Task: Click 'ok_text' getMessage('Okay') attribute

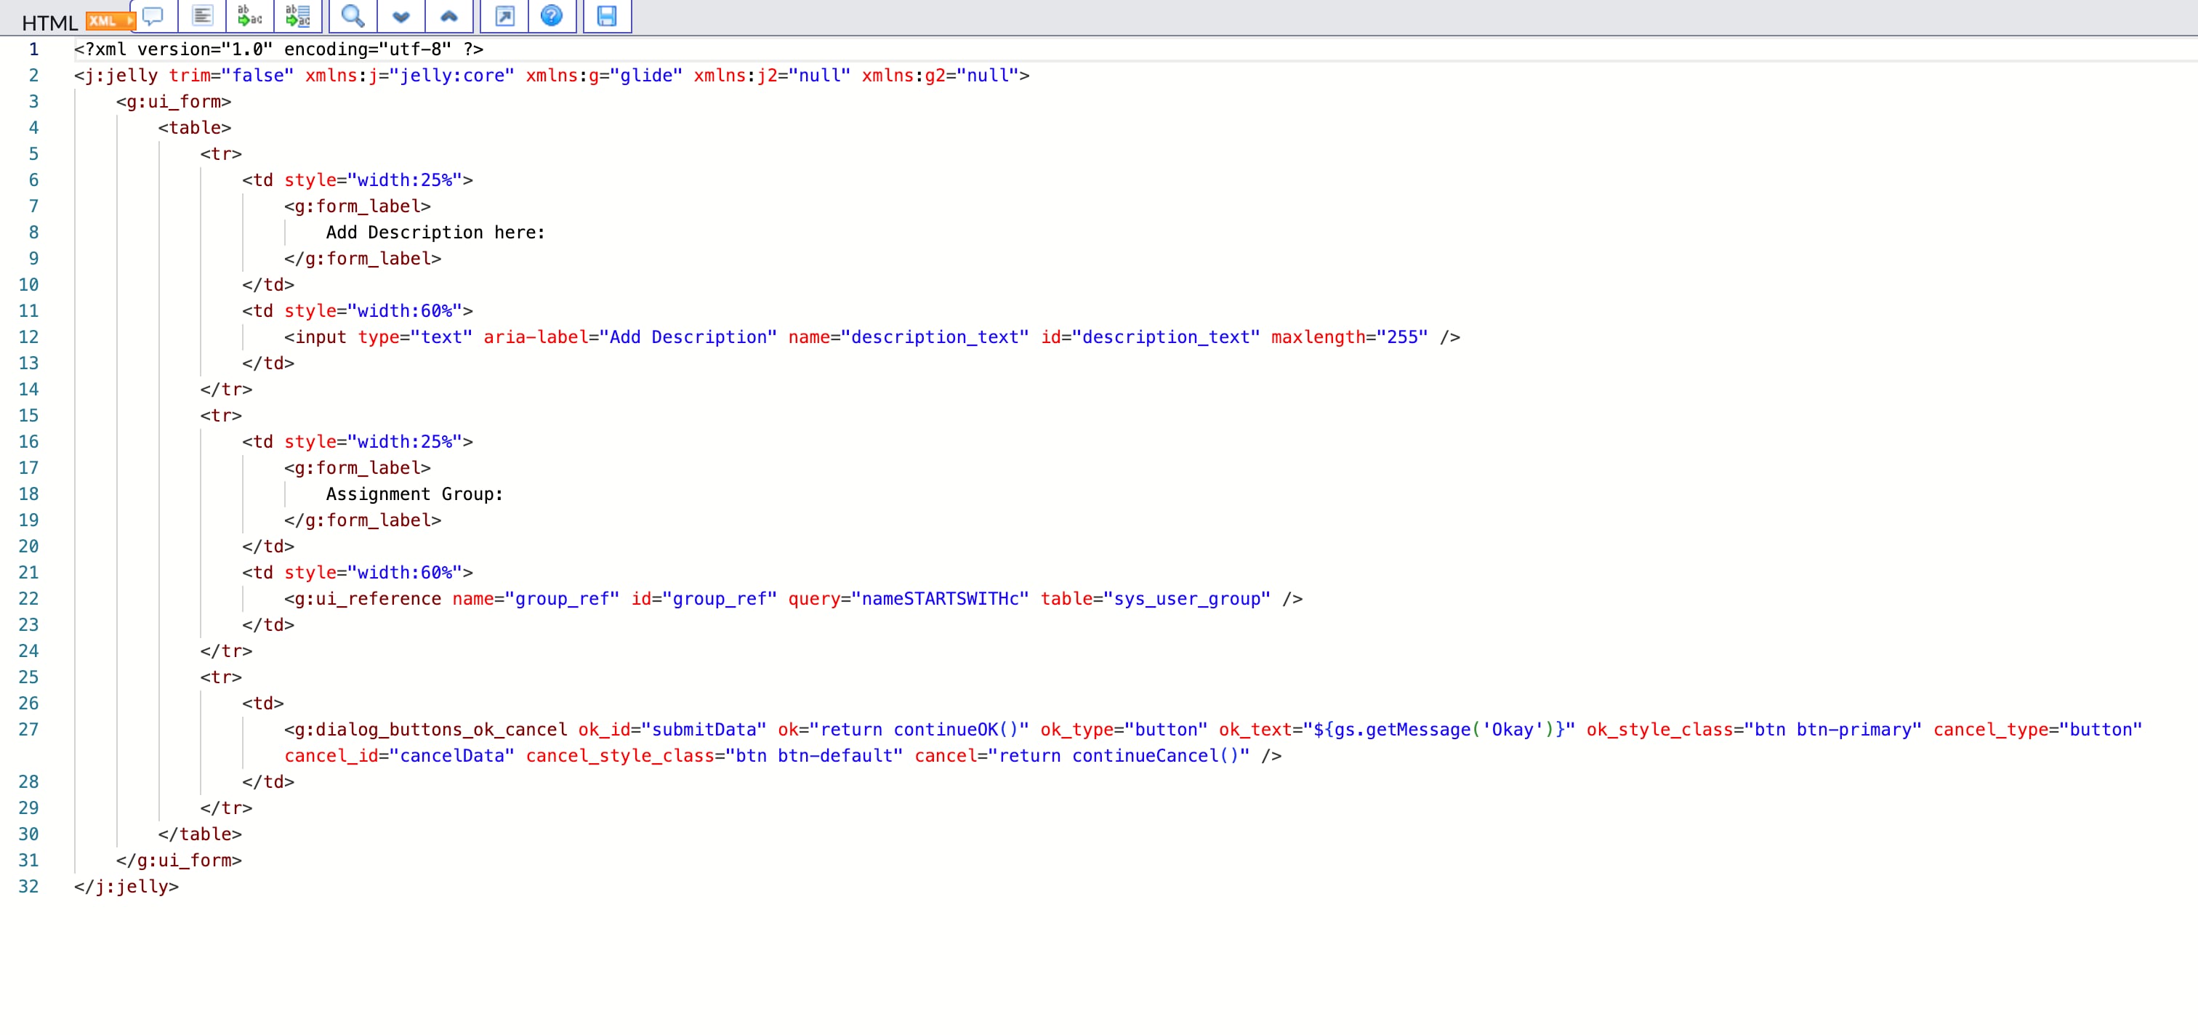Action: click(1397, 730)
